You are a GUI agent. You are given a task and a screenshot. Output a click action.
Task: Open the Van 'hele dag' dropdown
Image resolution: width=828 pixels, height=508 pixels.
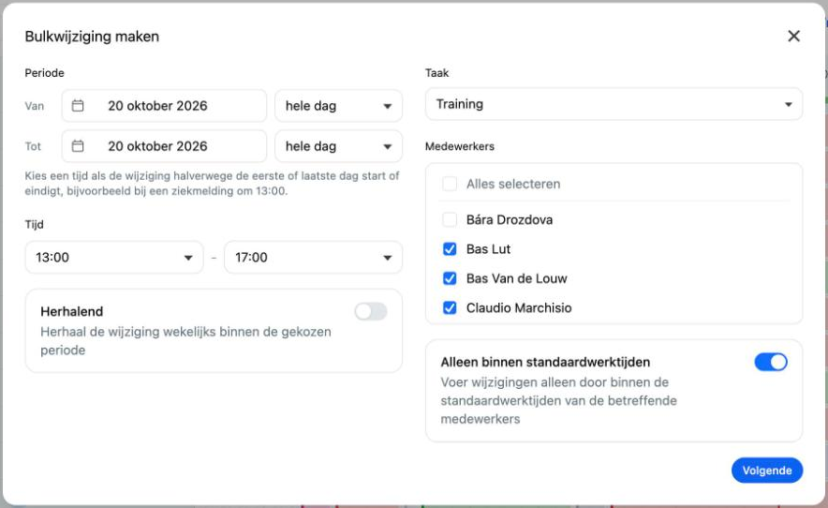pyautogui.click(x=338, y=106)
